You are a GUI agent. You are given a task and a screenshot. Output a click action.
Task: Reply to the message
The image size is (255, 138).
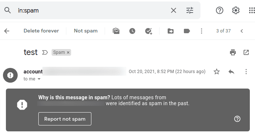click(x=231, y=72)
